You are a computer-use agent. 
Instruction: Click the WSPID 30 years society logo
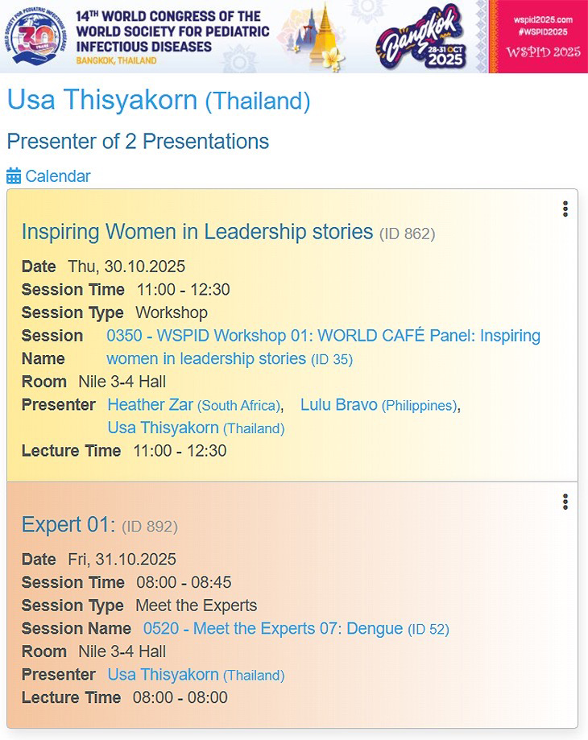click(35, 36)
